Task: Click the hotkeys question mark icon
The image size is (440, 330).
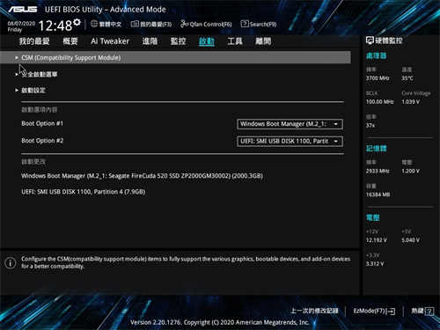Action: point(429,311)
